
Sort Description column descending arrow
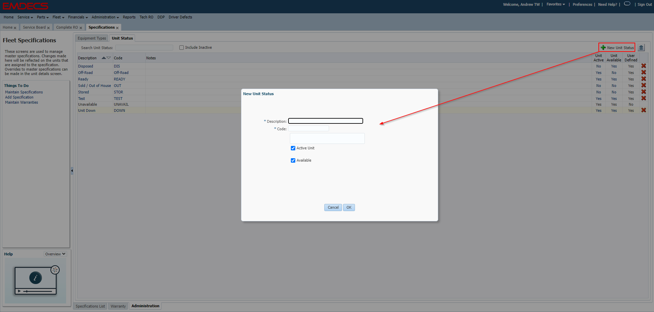109,58
